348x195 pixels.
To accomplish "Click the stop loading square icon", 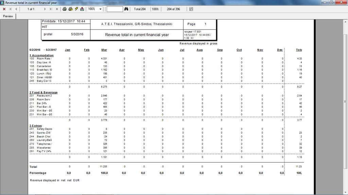I will [57, 9].
